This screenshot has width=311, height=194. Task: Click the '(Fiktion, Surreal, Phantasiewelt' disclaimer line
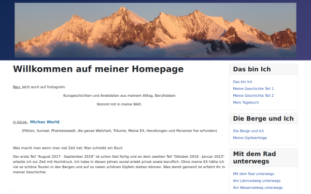point(119,131)
